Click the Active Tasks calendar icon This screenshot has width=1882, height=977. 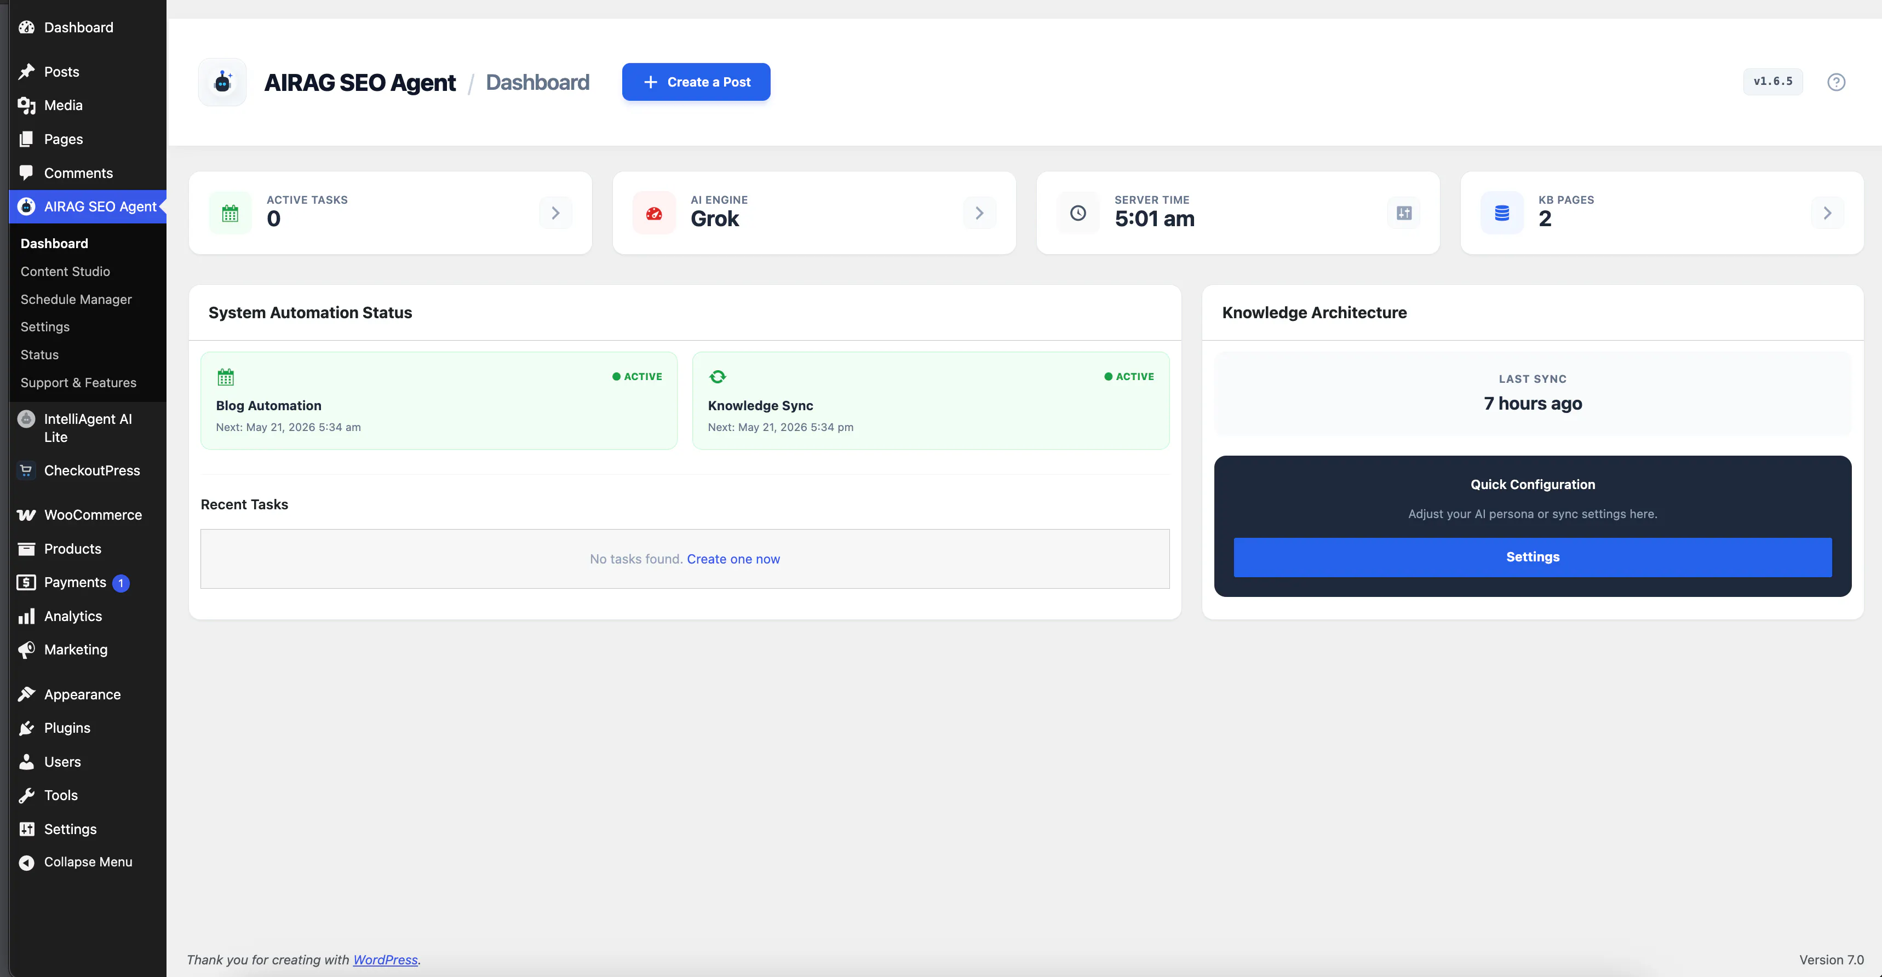click(x=230, y=212)
